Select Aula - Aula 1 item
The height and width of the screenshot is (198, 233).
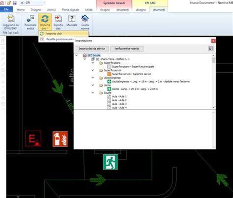click(x=119, y=96)
